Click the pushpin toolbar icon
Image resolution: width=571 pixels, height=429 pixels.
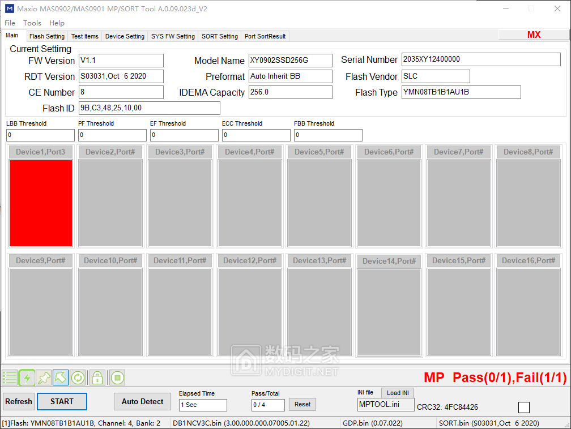tap(44, 377)
